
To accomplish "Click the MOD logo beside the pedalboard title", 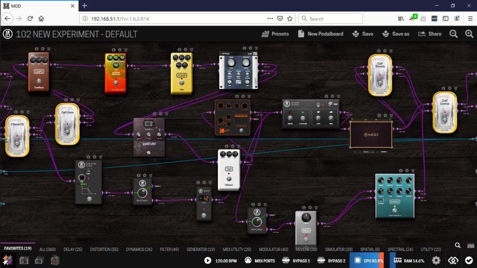I will pyautogui.click(x=7, y=34).
